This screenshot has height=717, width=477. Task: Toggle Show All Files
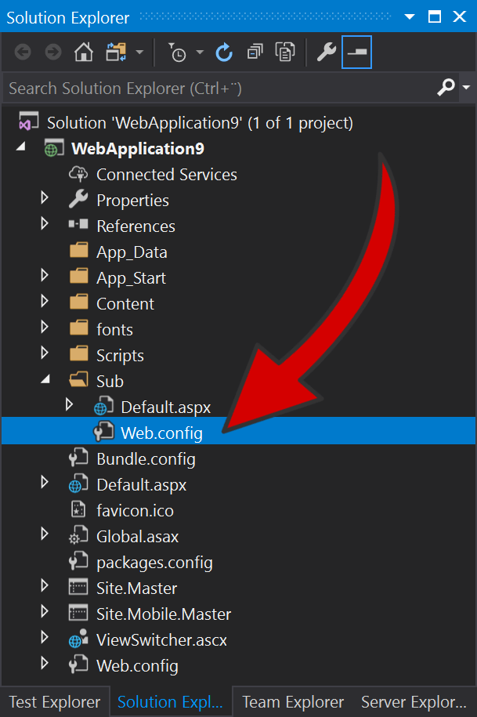286,52
